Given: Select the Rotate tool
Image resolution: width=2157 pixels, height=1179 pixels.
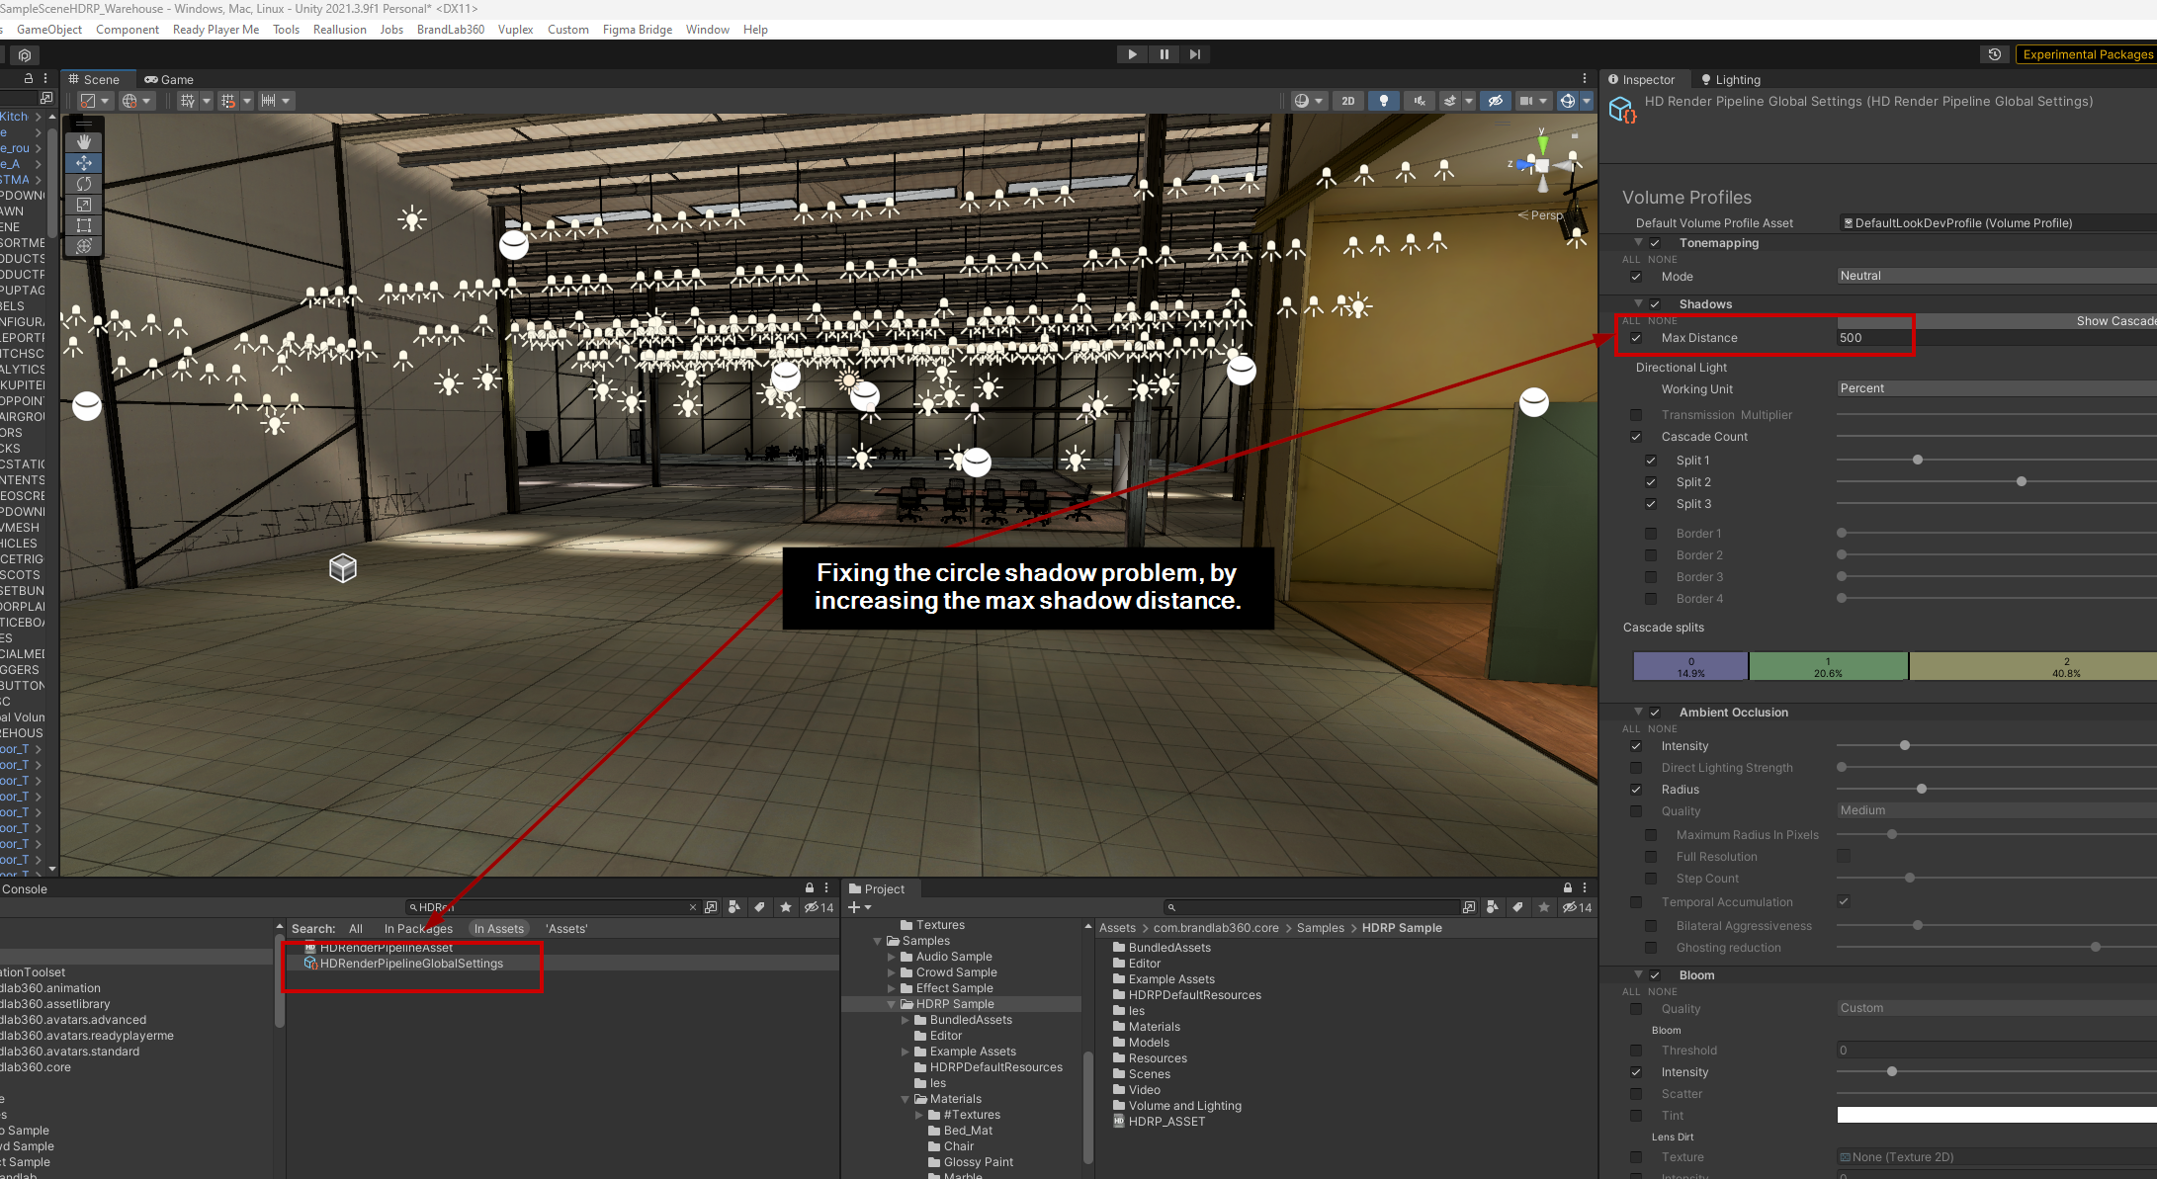Looking at the screenshot, I should [x=84, y=184].
